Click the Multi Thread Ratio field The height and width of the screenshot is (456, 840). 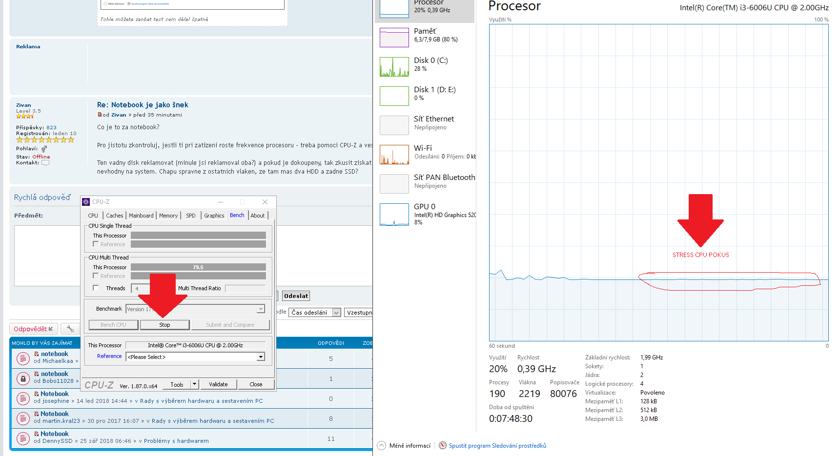point(246,288)
